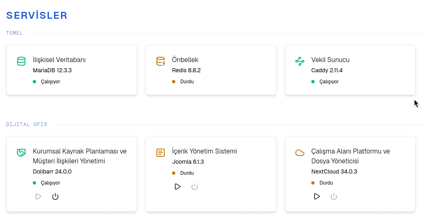This screenshot has width=426, height=218.
Task: Click the Caddy 2.11.4 version text
Action: coord(327,70)
